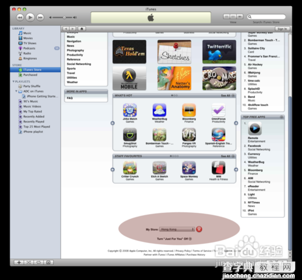Select the Photography category

[75, 50]
